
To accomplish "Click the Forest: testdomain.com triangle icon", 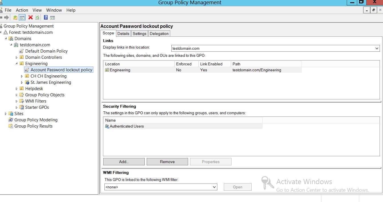I will click(5, 32).
